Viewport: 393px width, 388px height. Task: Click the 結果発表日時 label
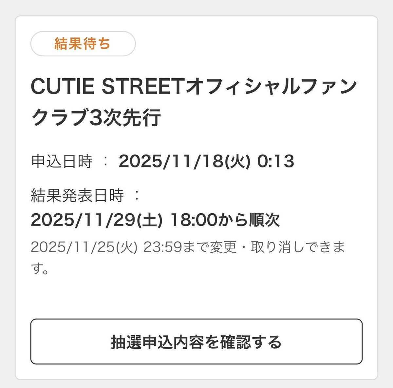tap(77, 196)
